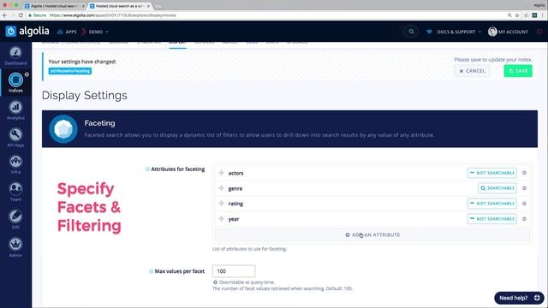Go to APPS in the breadcrumb
Image resolution: width=548 pixels, height=308 pixels.
pos(67,32)
